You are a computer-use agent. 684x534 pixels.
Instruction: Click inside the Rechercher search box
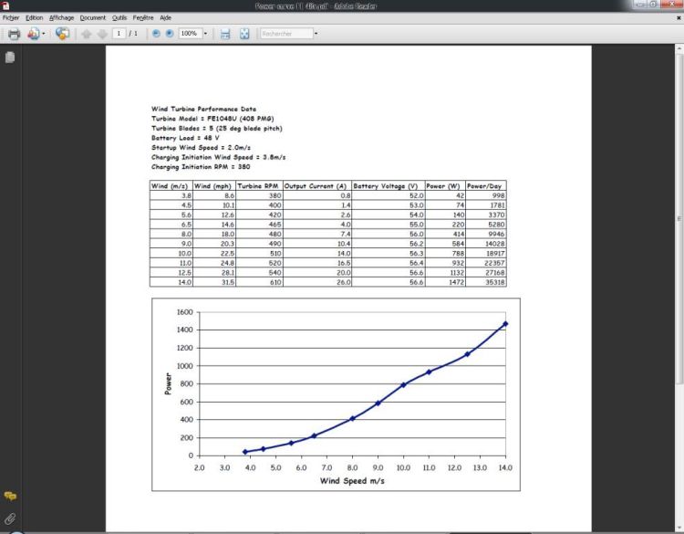click(x=285, y=34)
